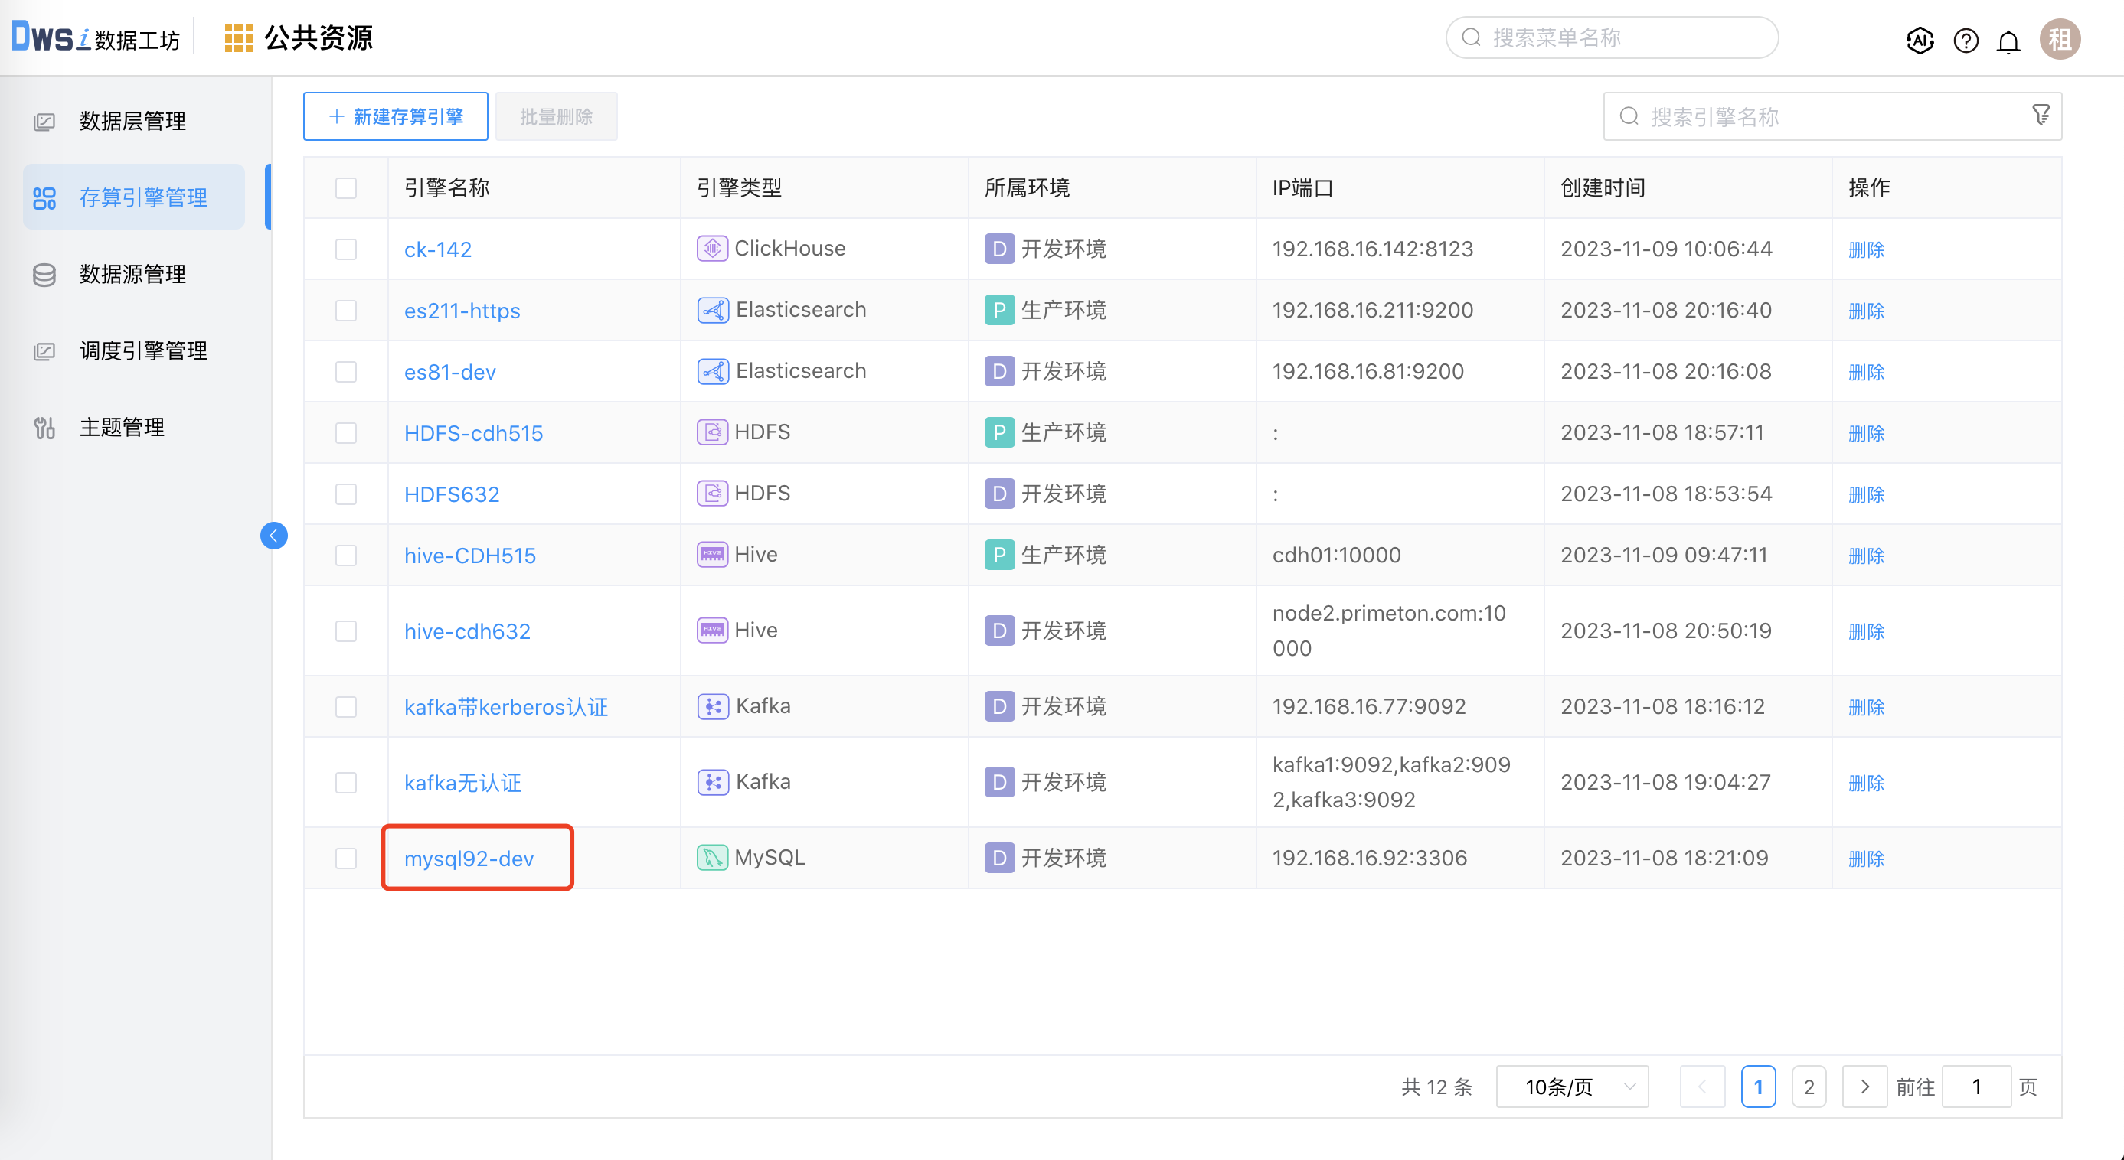Click the help question mark icon
Image resolution: width=2124 pixels, height=1160 pixels.
[1965, 40]
